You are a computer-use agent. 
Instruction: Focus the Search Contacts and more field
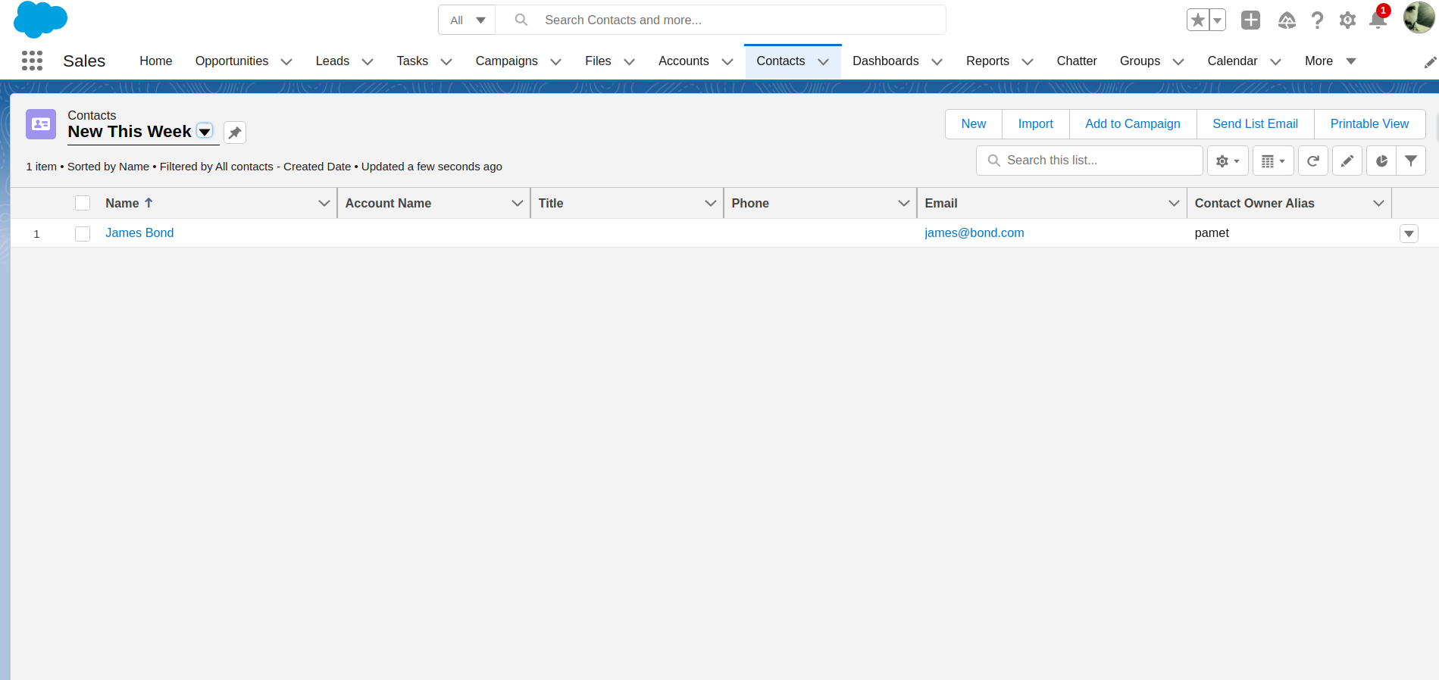(x=720, y=20)
